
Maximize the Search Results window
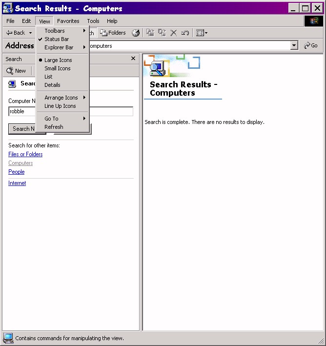[x=305, y=8]
